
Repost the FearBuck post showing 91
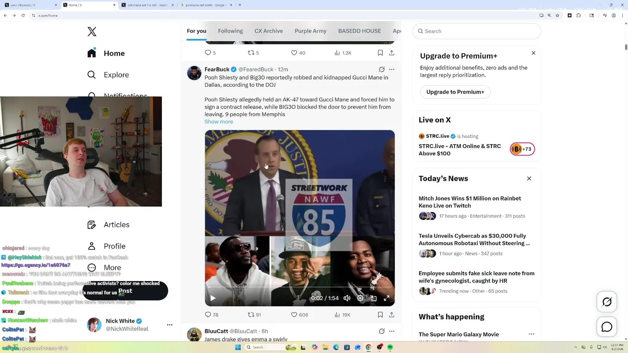[x=254, y=315]
